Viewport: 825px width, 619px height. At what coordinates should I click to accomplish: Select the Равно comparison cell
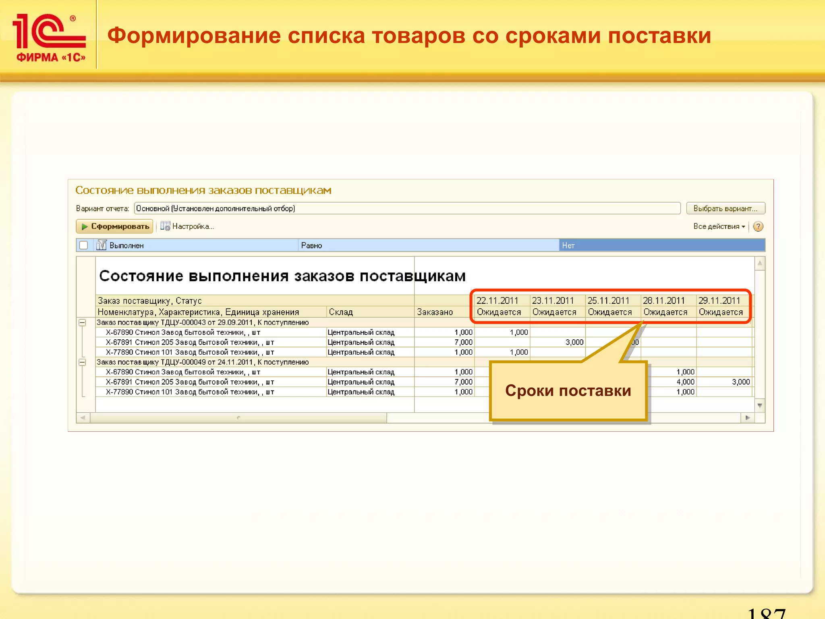(429, 245)
